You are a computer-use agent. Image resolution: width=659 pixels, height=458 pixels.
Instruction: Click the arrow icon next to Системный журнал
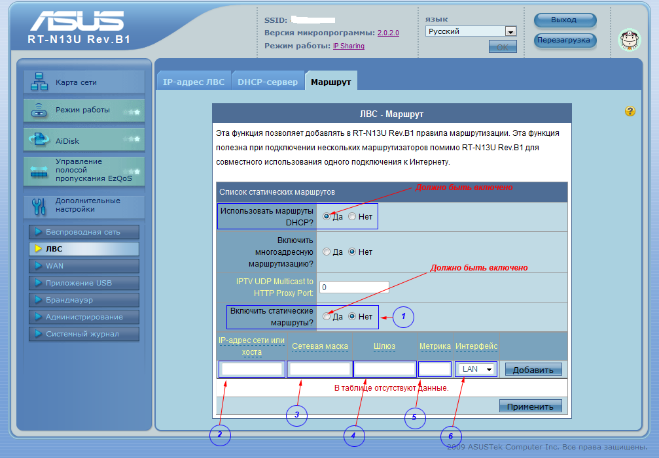tap(38, 333)
